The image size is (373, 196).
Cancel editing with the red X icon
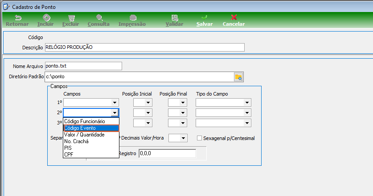pos(234,17)
